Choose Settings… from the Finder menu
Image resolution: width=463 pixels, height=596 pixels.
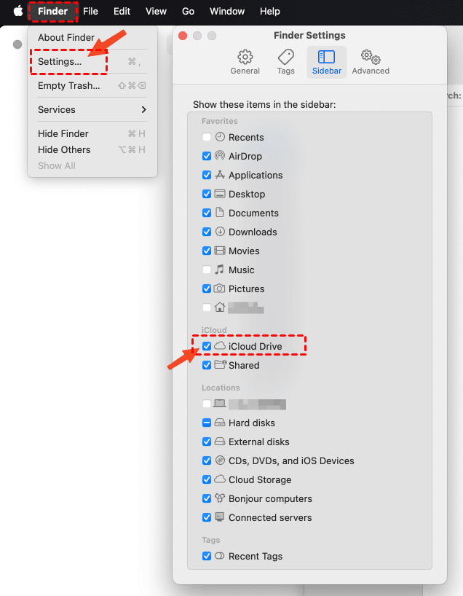[x=60, y=62]
